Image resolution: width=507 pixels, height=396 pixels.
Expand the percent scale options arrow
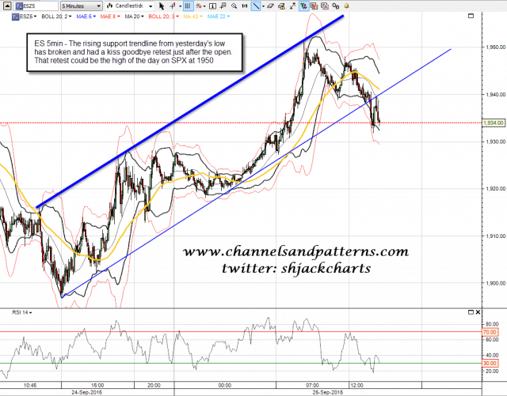tap(204, 6)
